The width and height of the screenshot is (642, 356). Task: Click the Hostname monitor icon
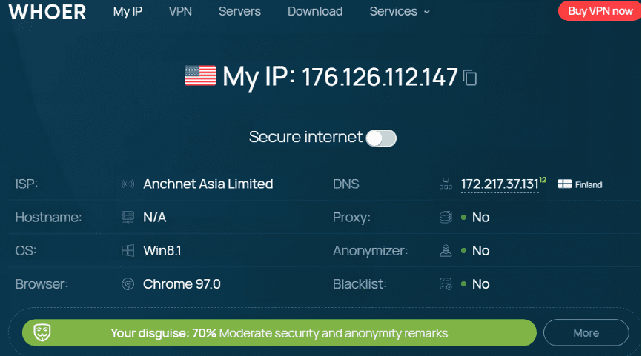128,217
